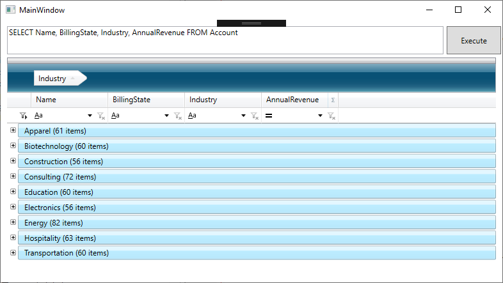This screenshot has height=283, width=503.
Task: Clear the Industry column filter
Action: point(255,116)
